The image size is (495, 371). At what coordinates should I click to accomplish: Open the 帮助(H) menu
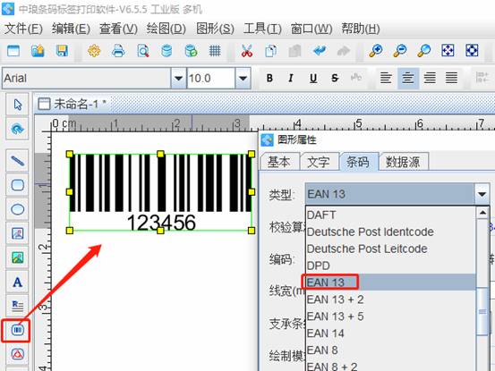click(x=361, y=29)
